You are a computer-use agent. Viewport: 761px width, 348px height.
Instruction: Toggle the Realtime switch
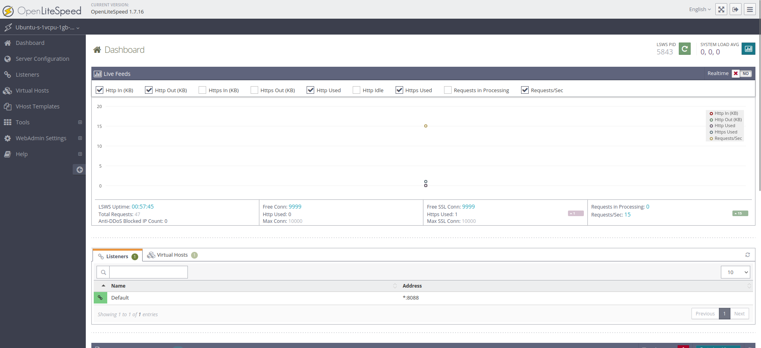point(742,73)
